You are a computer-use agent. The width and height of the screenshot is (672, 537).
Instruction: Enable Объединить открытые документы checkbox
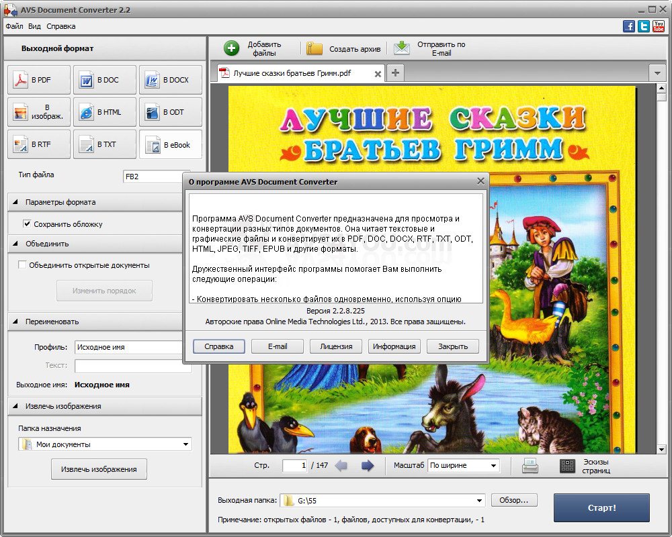point(22,265)
